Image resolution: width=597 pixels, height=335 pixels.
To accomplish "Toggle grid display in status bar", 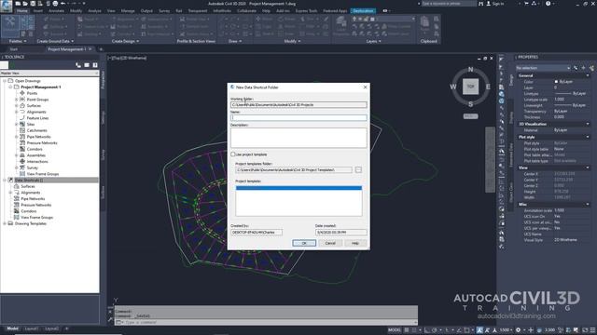I will (407, 329).
